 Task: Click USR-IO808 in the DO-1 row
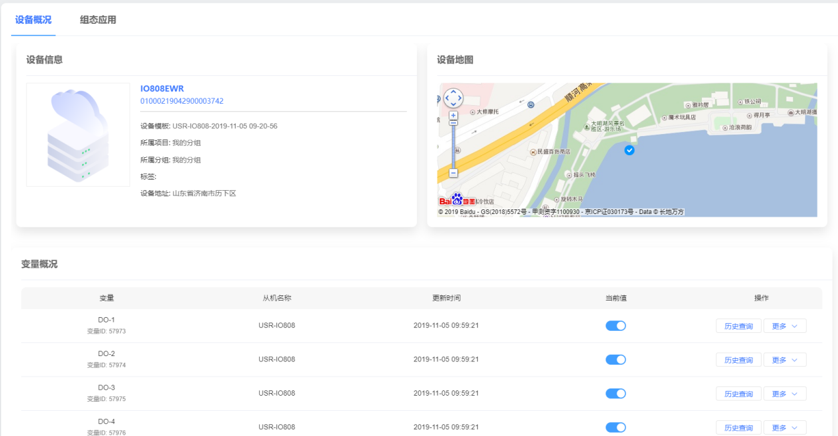277,326
